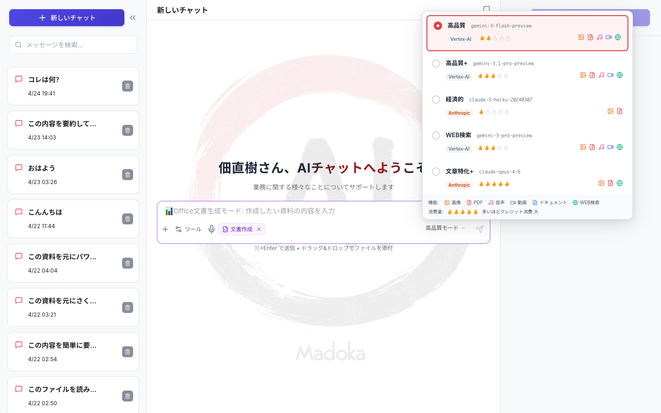
Task: Click the WEB検索 legend item in footer
Action: tap(586, 202)
